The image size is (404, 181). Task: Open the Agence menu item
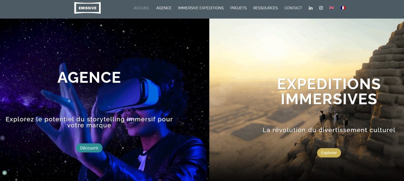164,8
